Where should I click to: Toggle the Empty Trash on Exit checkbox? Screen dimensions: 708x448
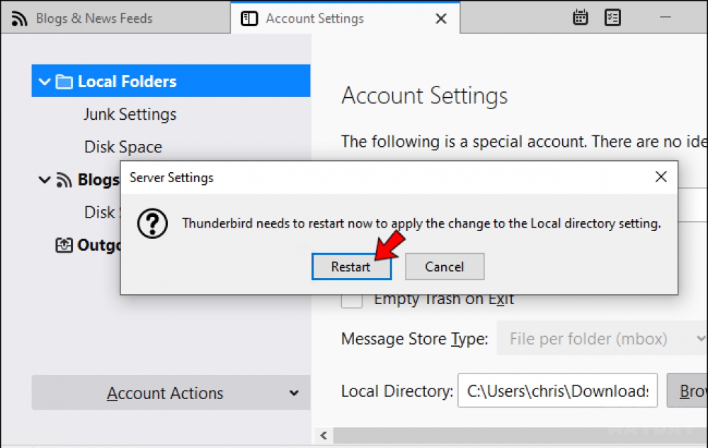coord(351,299)
